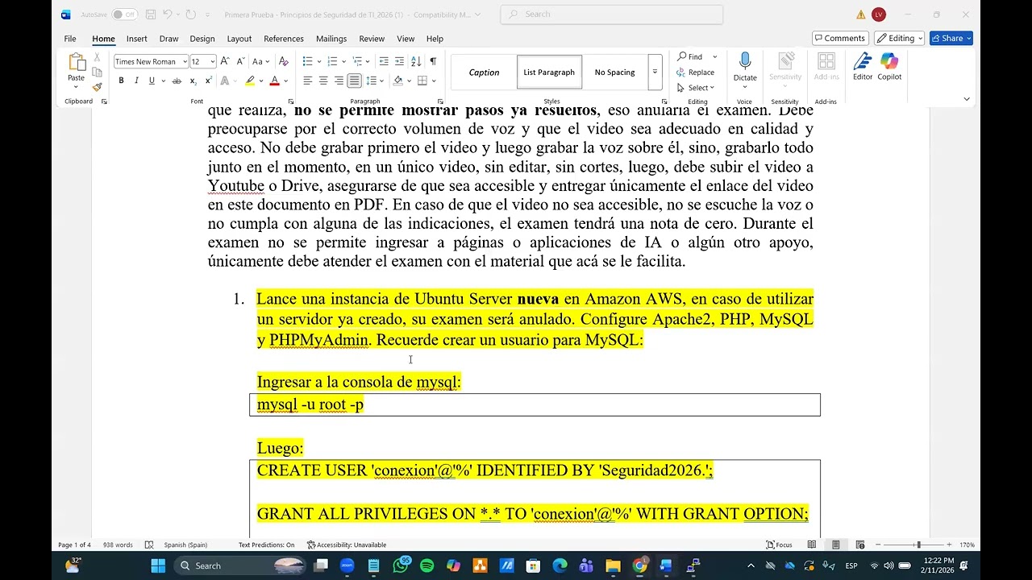The height and width of the screenshot is (580, 1032).
Task: Click the Format Painter brush icon
Action: click(97, 87)
